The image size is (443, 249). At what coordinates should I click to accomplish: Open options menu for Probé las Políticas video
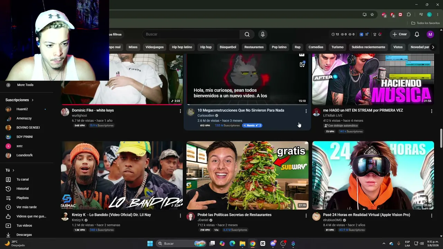click(306, 215)
